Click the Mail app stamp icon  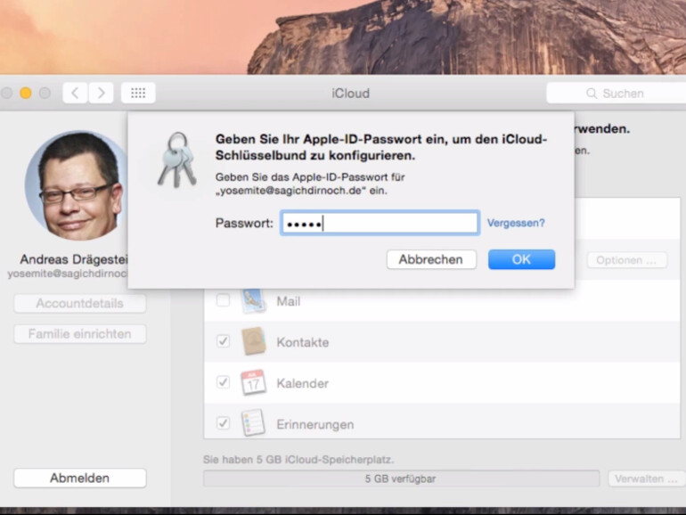click(253, 300)
